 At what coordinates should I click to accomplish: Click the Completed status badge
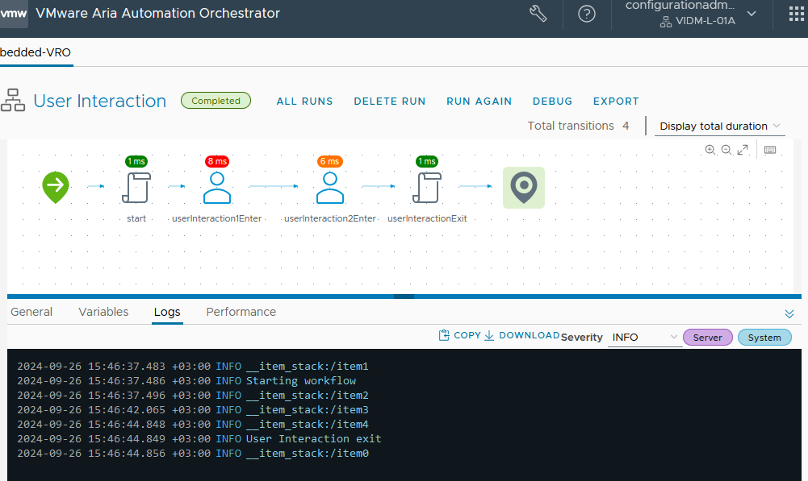(x=216, y=101)
